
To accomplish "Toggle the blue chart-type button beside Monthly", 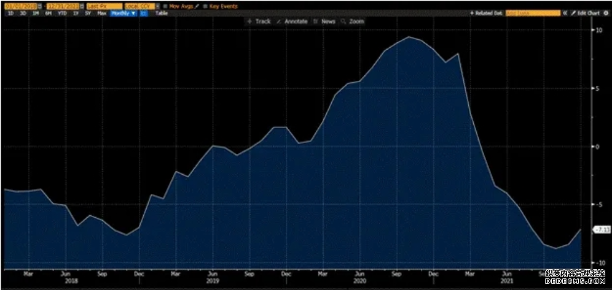I will 144,13.
